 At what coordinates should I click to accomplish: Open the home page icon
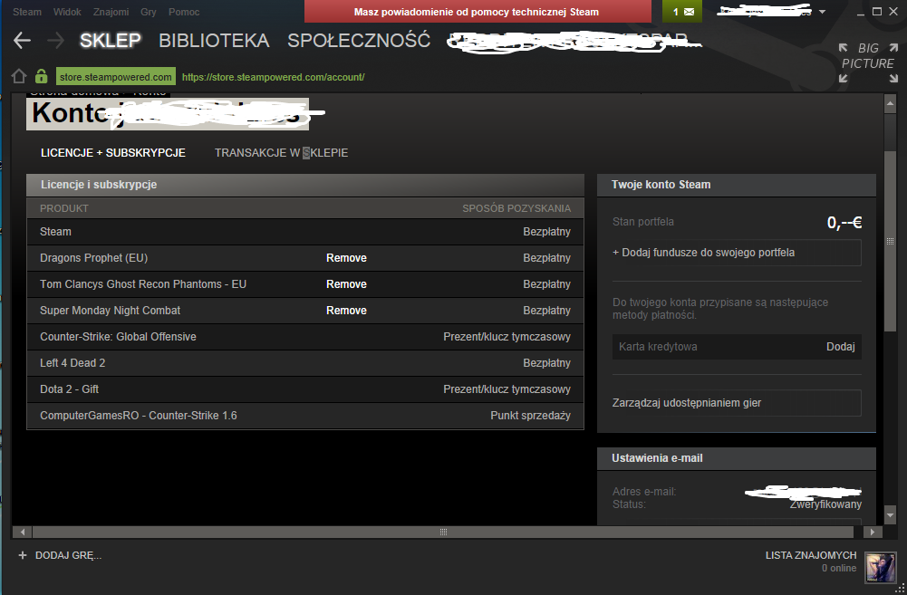[x=19, y=76]
